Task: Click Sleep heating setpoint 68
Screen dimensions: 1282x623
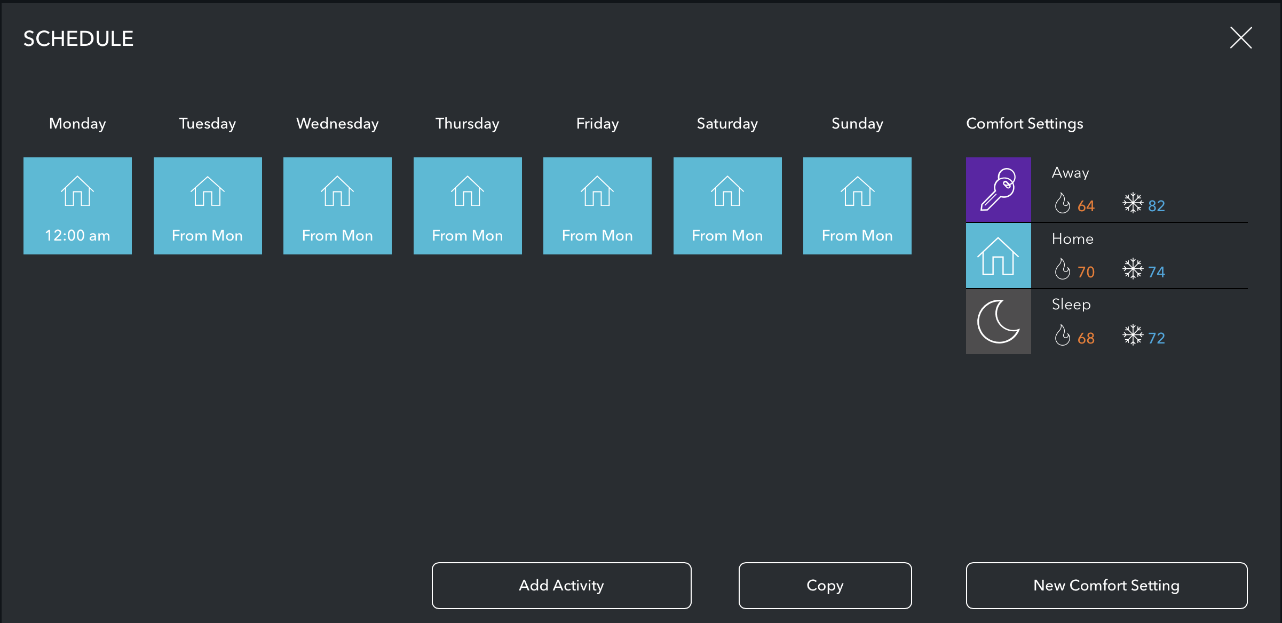Action: pos(1086,338)
